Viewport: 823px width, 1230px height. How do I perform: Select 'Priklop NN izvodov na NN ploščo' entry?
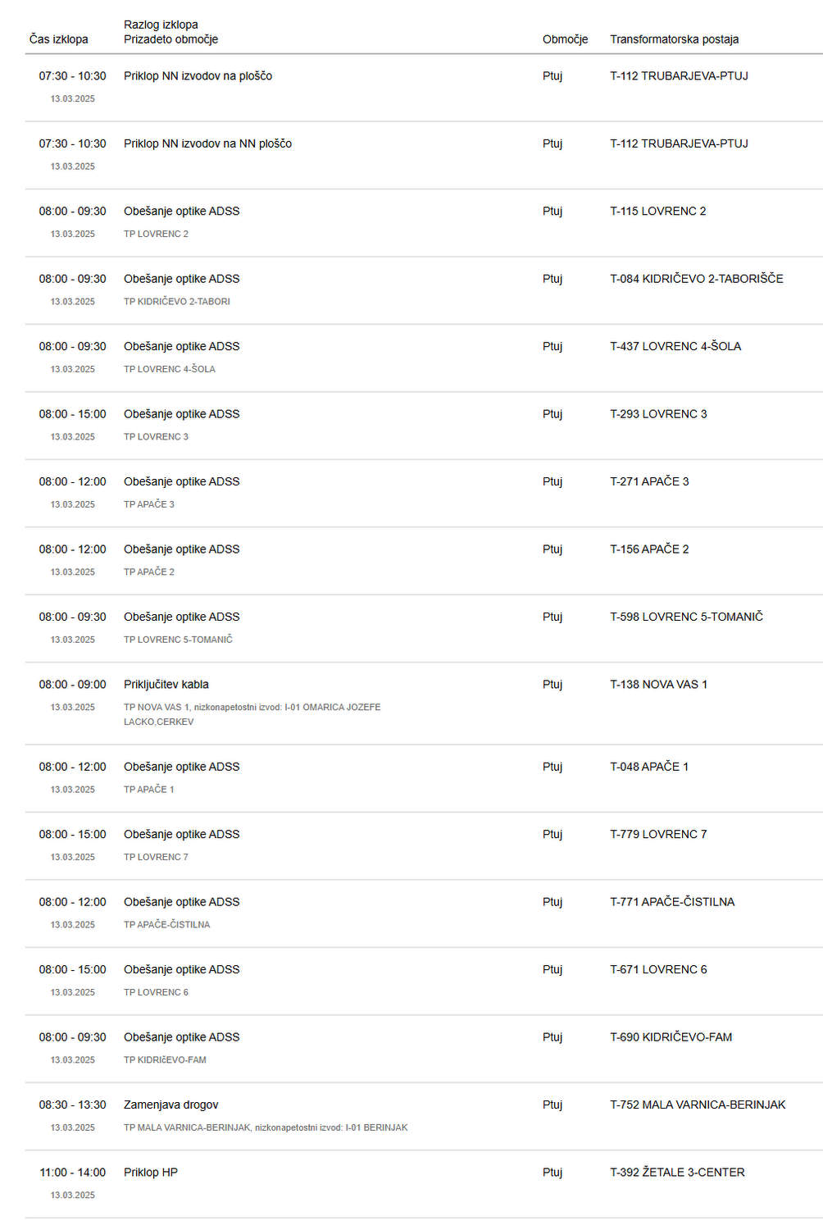424,156
